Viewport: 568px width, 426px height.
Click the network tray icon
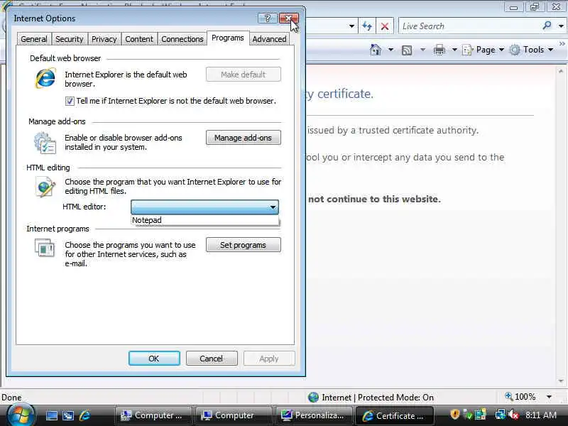coord(501,415)
